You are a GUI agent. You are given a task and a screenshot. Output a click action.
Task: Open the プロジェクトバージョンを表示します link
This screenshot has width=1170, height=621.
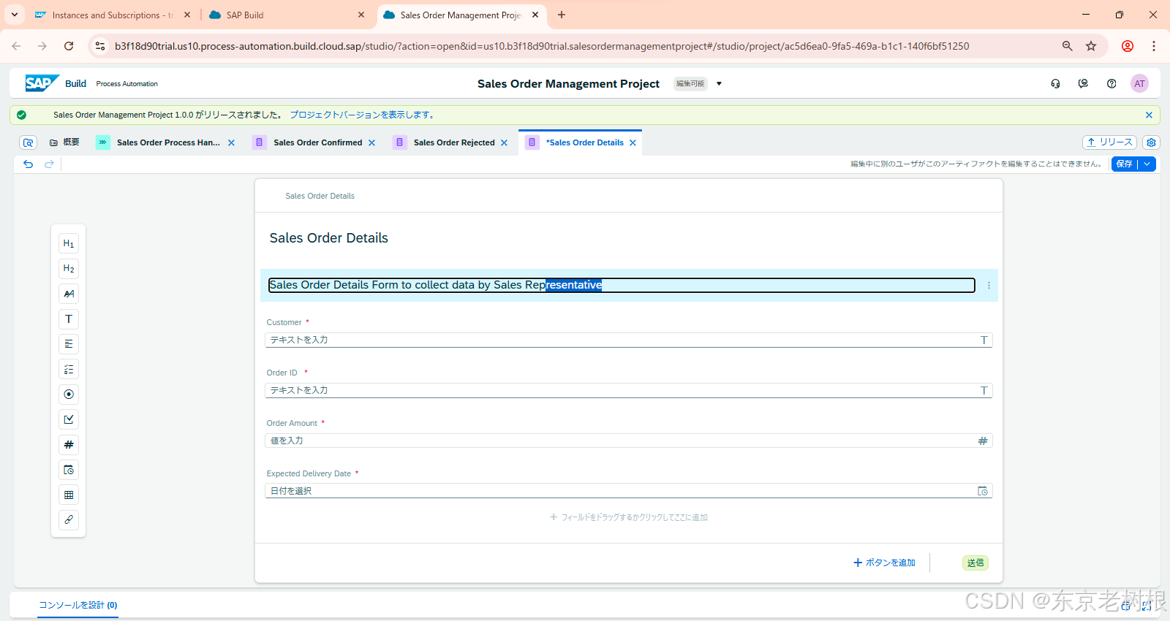click(363, 115)
